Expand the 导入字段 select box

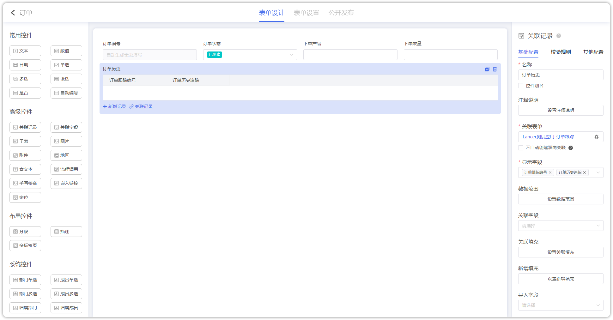[561, 305]
